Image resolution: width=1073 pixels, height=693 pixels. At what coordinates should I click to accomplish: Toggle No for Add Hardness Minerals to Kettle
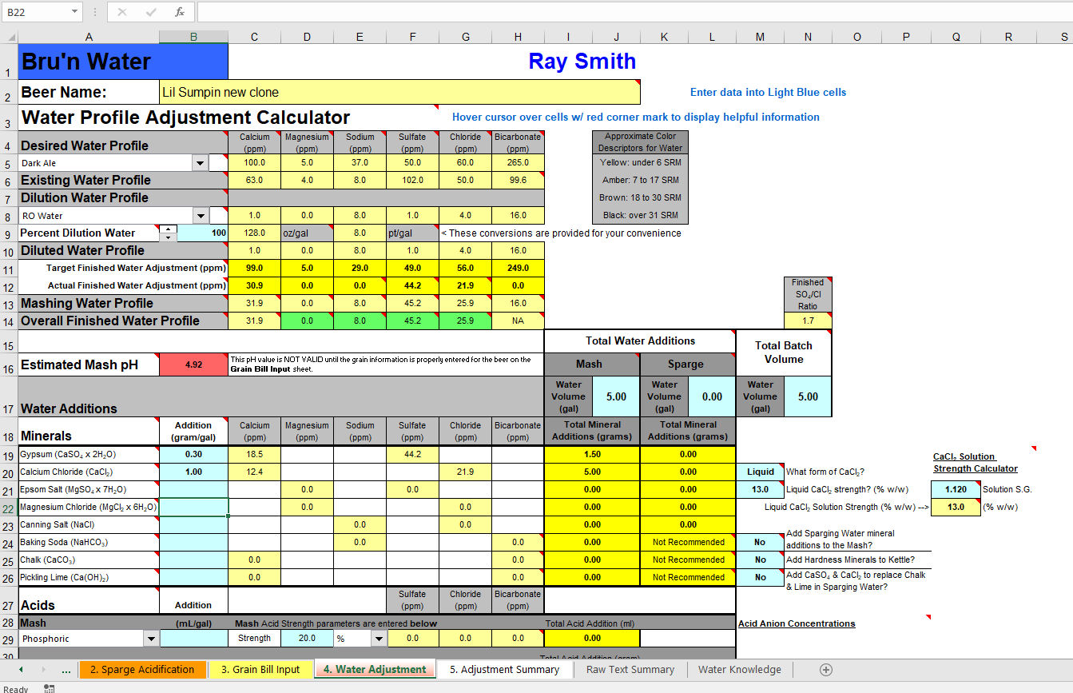(760, 560)
